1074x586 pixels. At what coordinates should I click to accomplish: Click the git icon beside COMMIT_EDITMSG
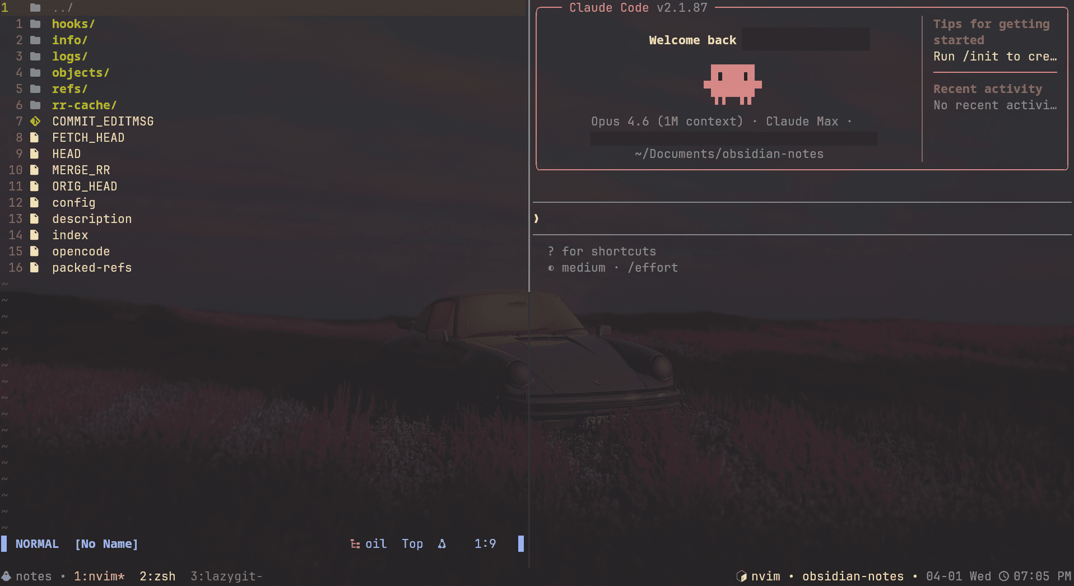[x=35, y=122]
